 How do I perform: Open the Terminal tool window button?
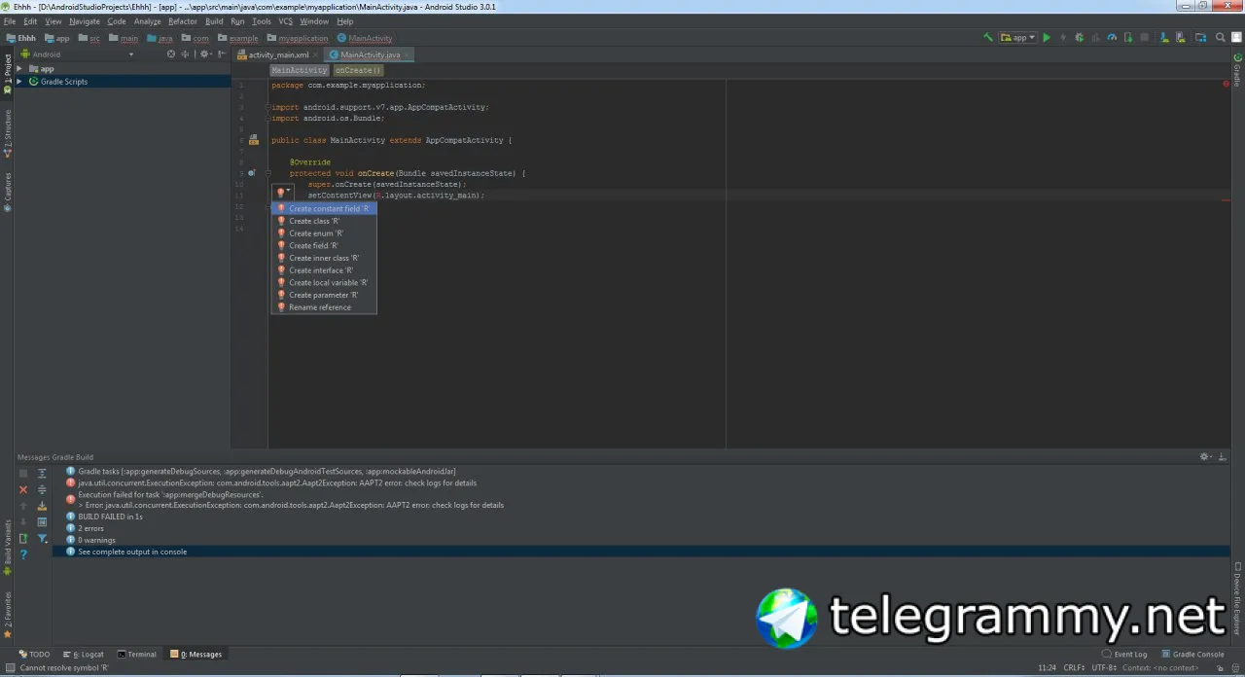(136, 655)
